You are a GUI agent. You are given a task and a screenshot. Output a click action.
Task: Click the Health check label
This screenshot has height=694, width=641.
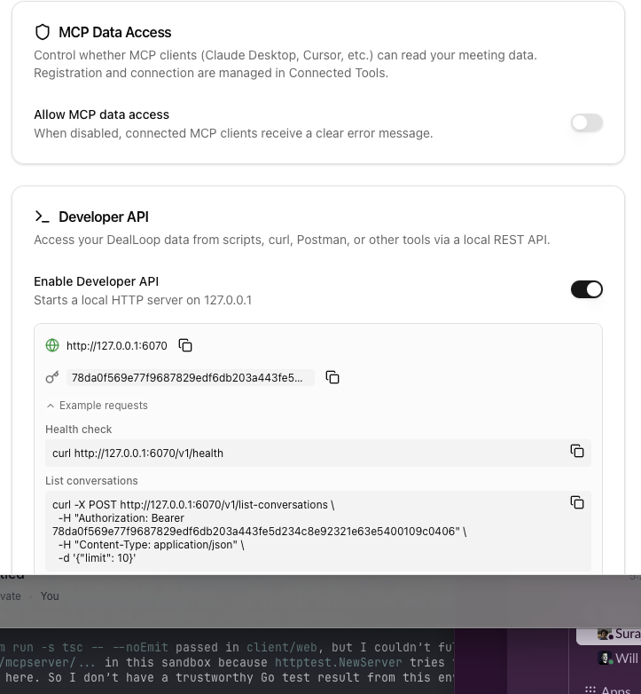tap(79, 430)
